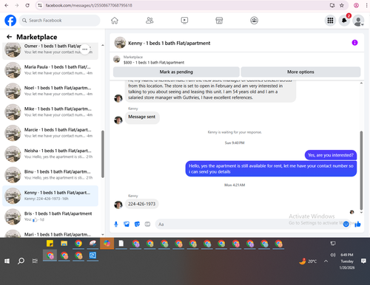The height and width of the screenshot is (285, 370).
Task: Click the volume speaker tray icon
Action: pyautogui.click(x=333, y=255)
